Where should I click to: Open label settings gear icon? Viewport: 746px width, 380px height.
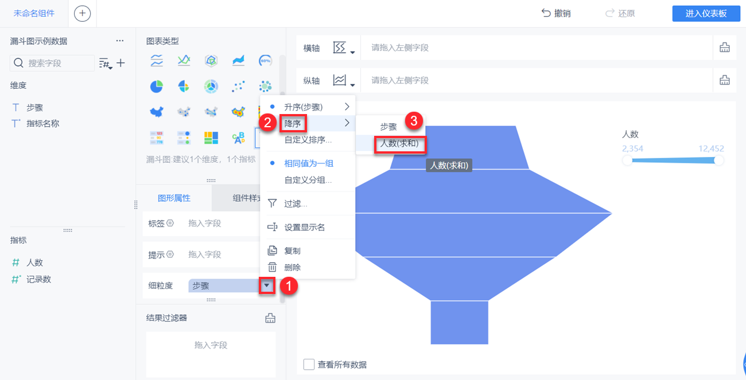pos(170,224)
